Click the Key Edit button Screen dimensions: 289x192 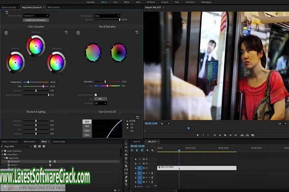(x=100, y=99)
